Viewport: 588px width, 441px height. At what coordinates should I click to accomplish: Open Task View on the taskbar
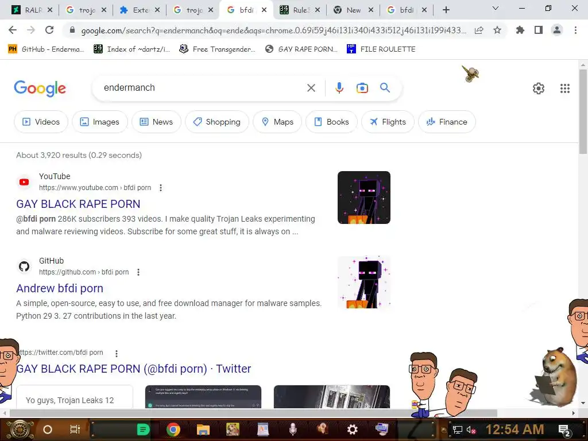click(75, 430)
